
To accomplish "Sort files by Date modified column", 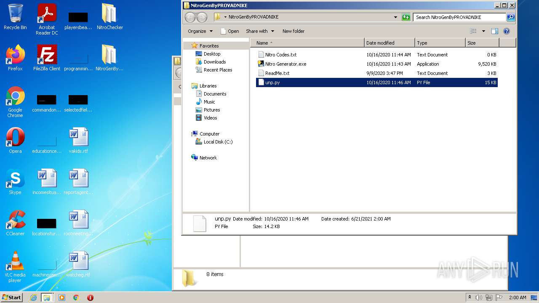I will pyautogui.click(x=390, y=43).
